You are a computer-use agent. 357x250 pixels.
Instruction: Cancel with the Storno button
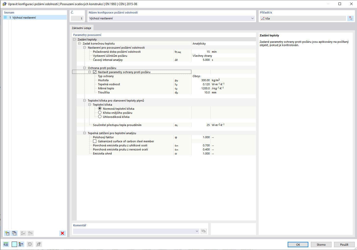pyautogui.click(x=321, y=244)
